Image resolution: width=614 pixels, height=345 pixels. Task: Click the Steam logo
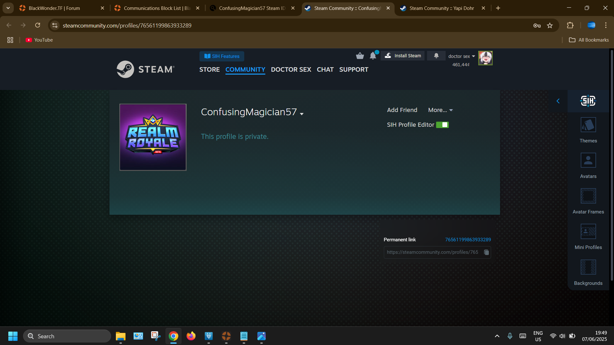click(146, 69)
